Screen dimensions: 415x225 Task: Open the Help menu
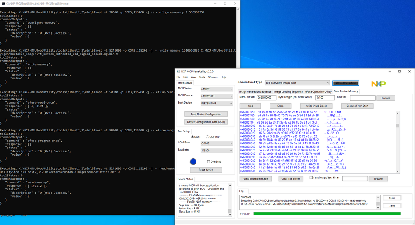[223, 77]
